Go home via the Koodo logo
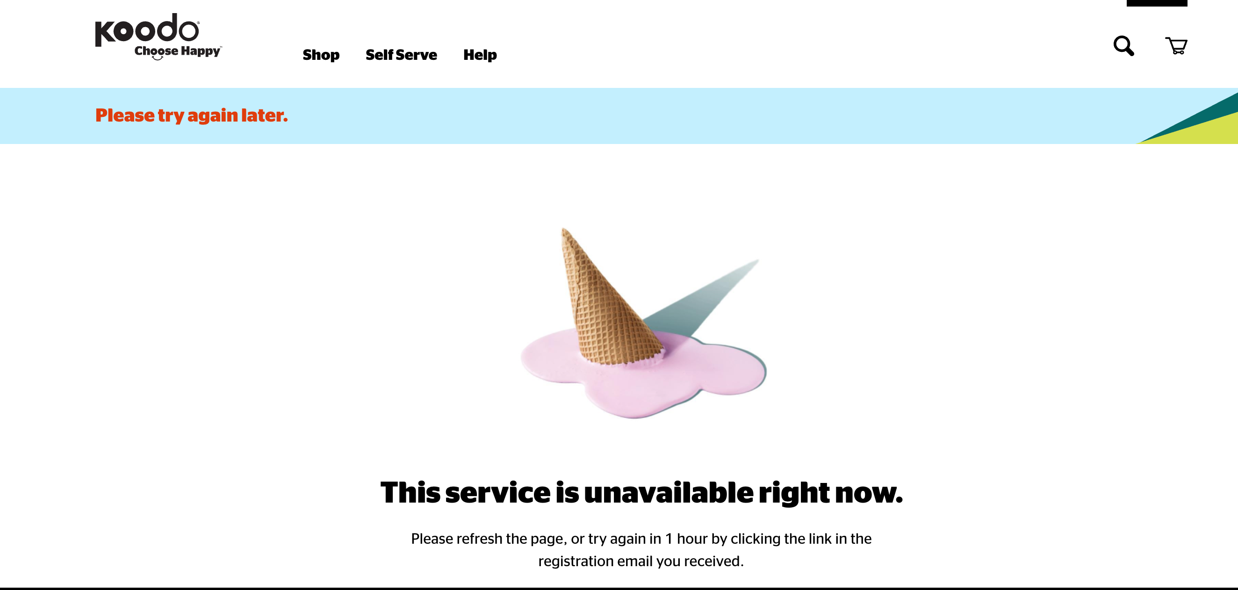 pyautogui.click(x=147, y=29)
